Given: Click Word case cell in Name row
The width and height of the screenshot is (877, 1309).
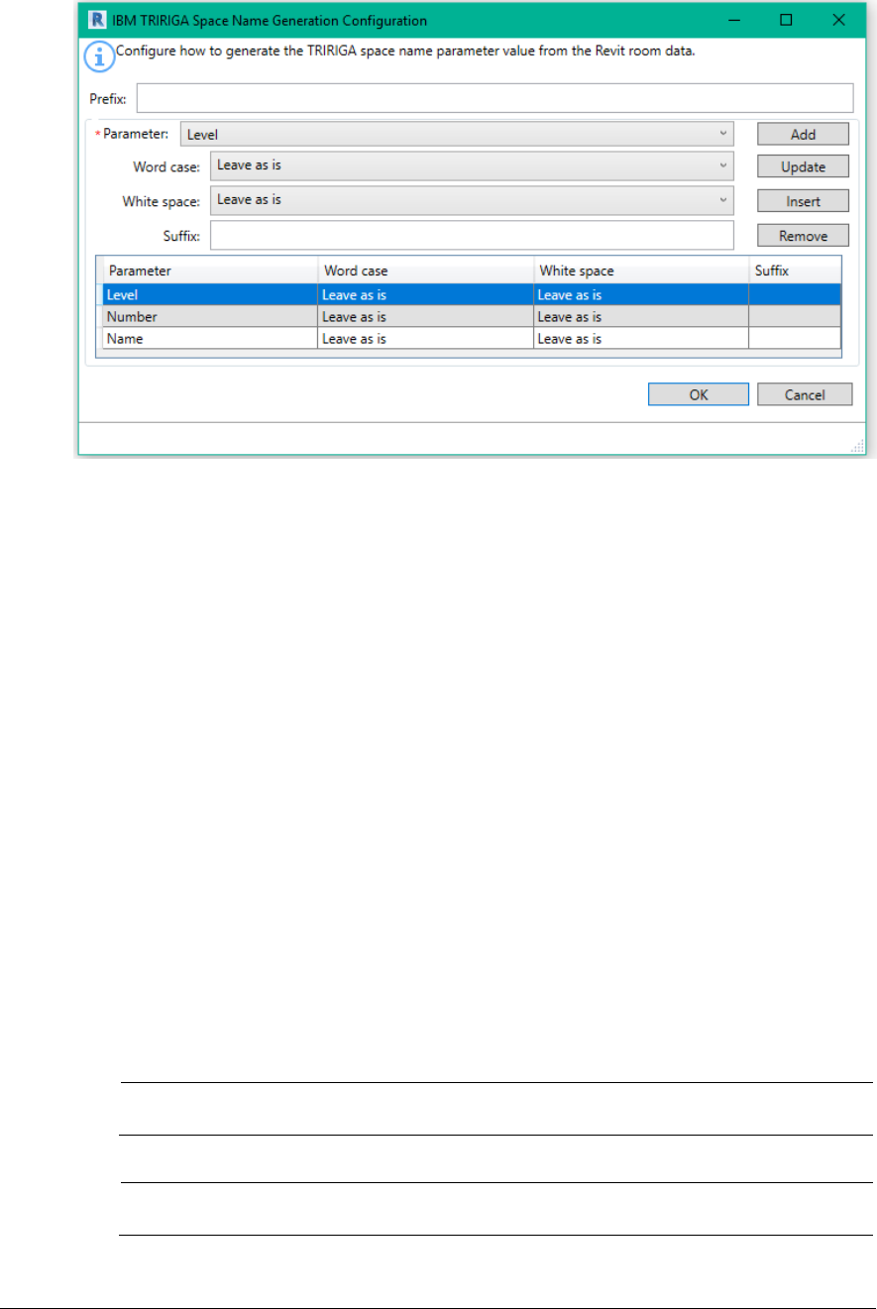Looking at the screenshot, I should click(x=426, y=339).
